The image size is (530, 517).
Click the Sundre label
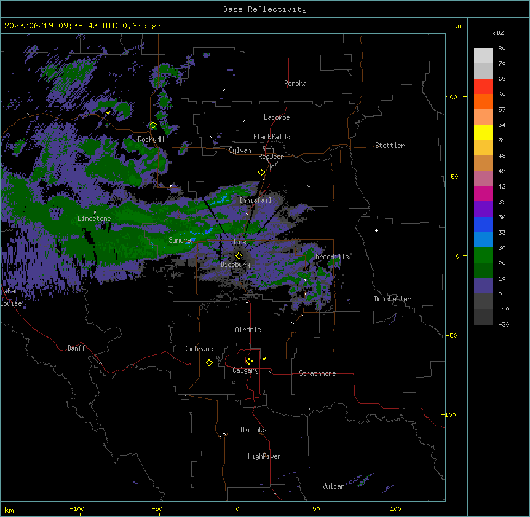[180, 240]
